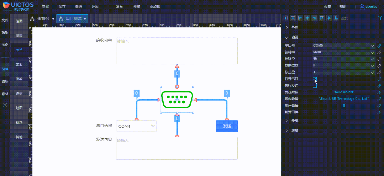Click 撤销 in the top menu
Screen dimensions: 384x176
coord(79,7)
